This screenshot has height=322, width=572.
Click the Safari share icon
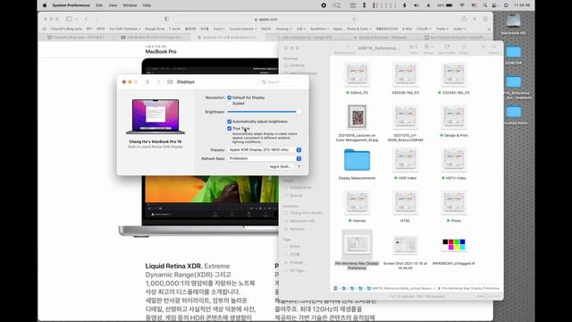[x=464, y=19]
